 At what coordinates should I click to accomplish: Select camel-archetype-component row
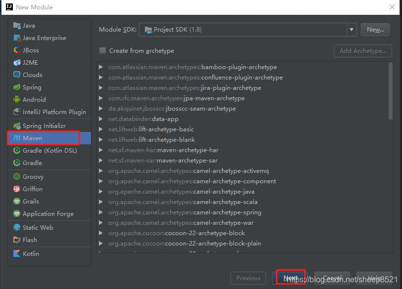click(242, 181)
